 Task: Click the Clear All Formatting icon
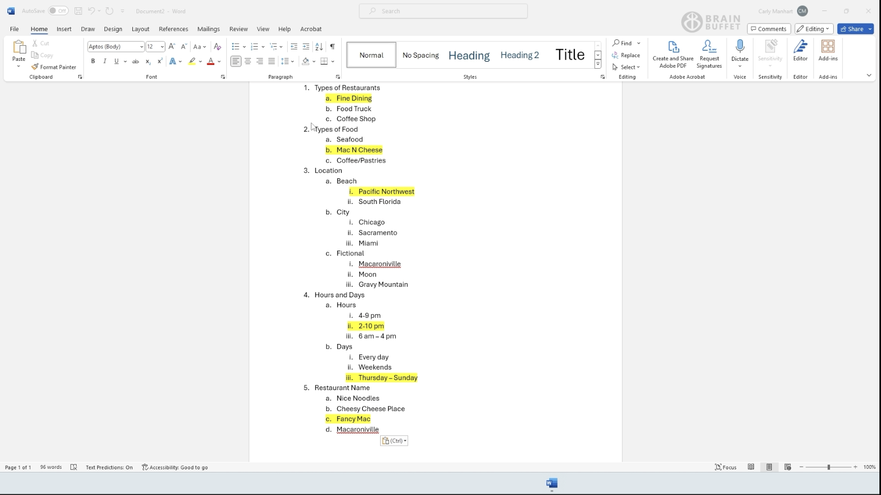pos(217,47)
